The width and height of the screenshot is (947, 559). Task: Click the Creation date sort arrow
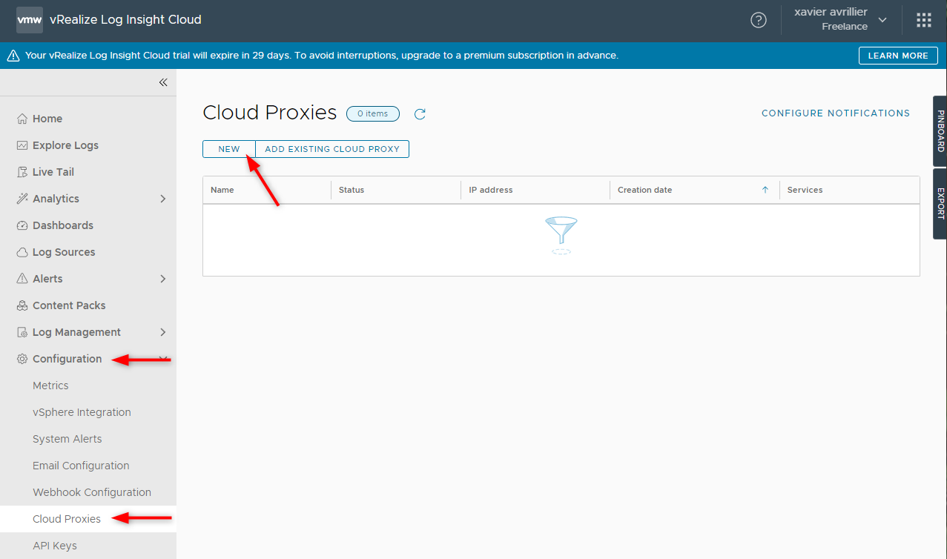765,190
